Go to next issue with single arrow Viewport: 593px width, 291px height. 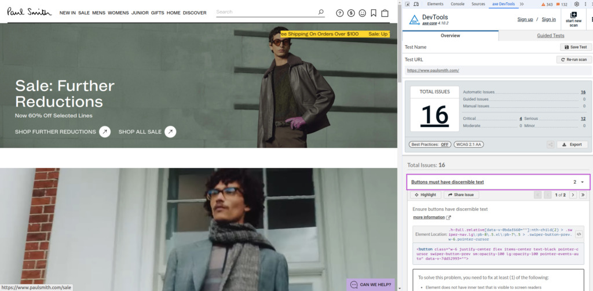click(x=573, y=195)
